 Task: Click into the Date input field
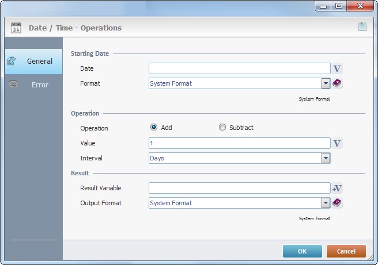pos(239,68)
